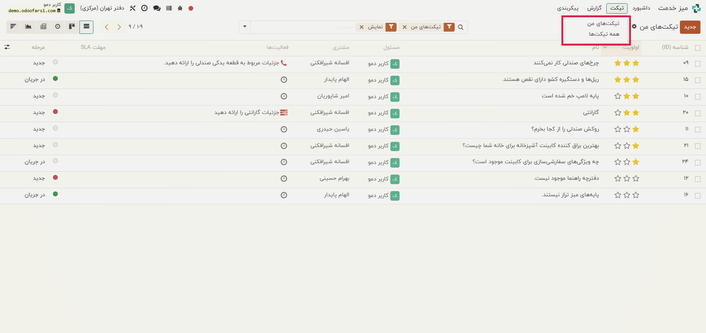Viewport: 706px width, 333px height.
Task: Open the conversations messaging icon
Action: (157, 8)
